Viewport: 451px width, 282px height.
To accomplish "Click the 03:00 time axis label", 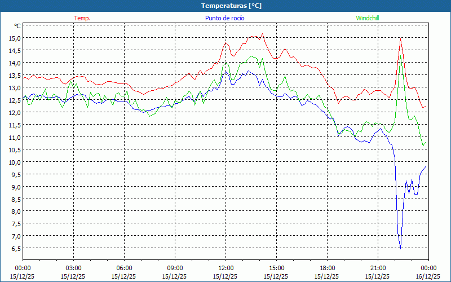I will pos(73,268).
